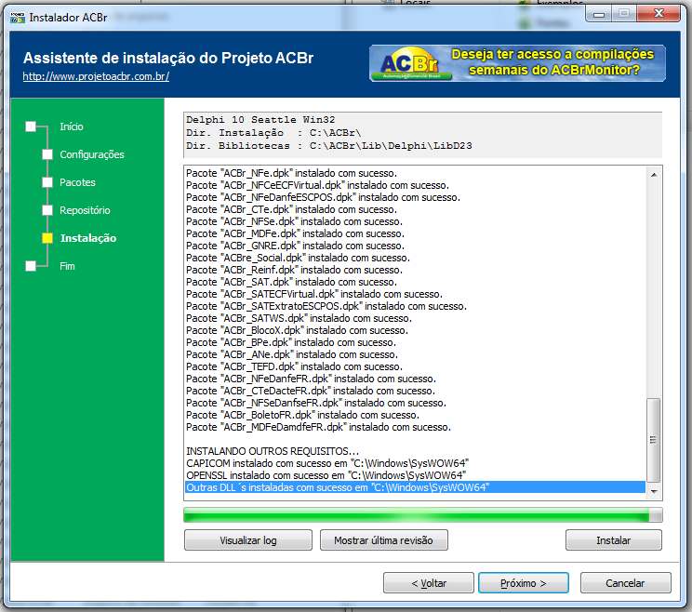Go back with the Voltar button
This screenshot has width=692, height=612.
pyautogui.click(x=429, y=583)
